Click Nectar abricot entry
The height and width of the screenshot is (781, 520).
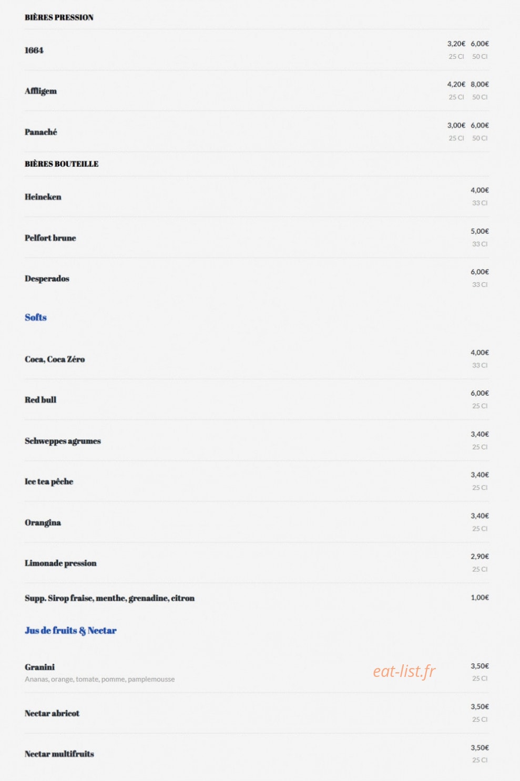click(x=52, y=713)
